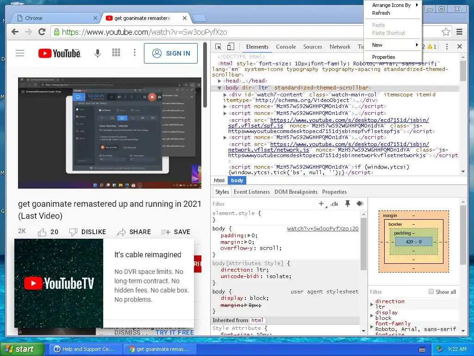Click the SIGN IN button
This screenshot has height=356, width=474.
(171, 53)
